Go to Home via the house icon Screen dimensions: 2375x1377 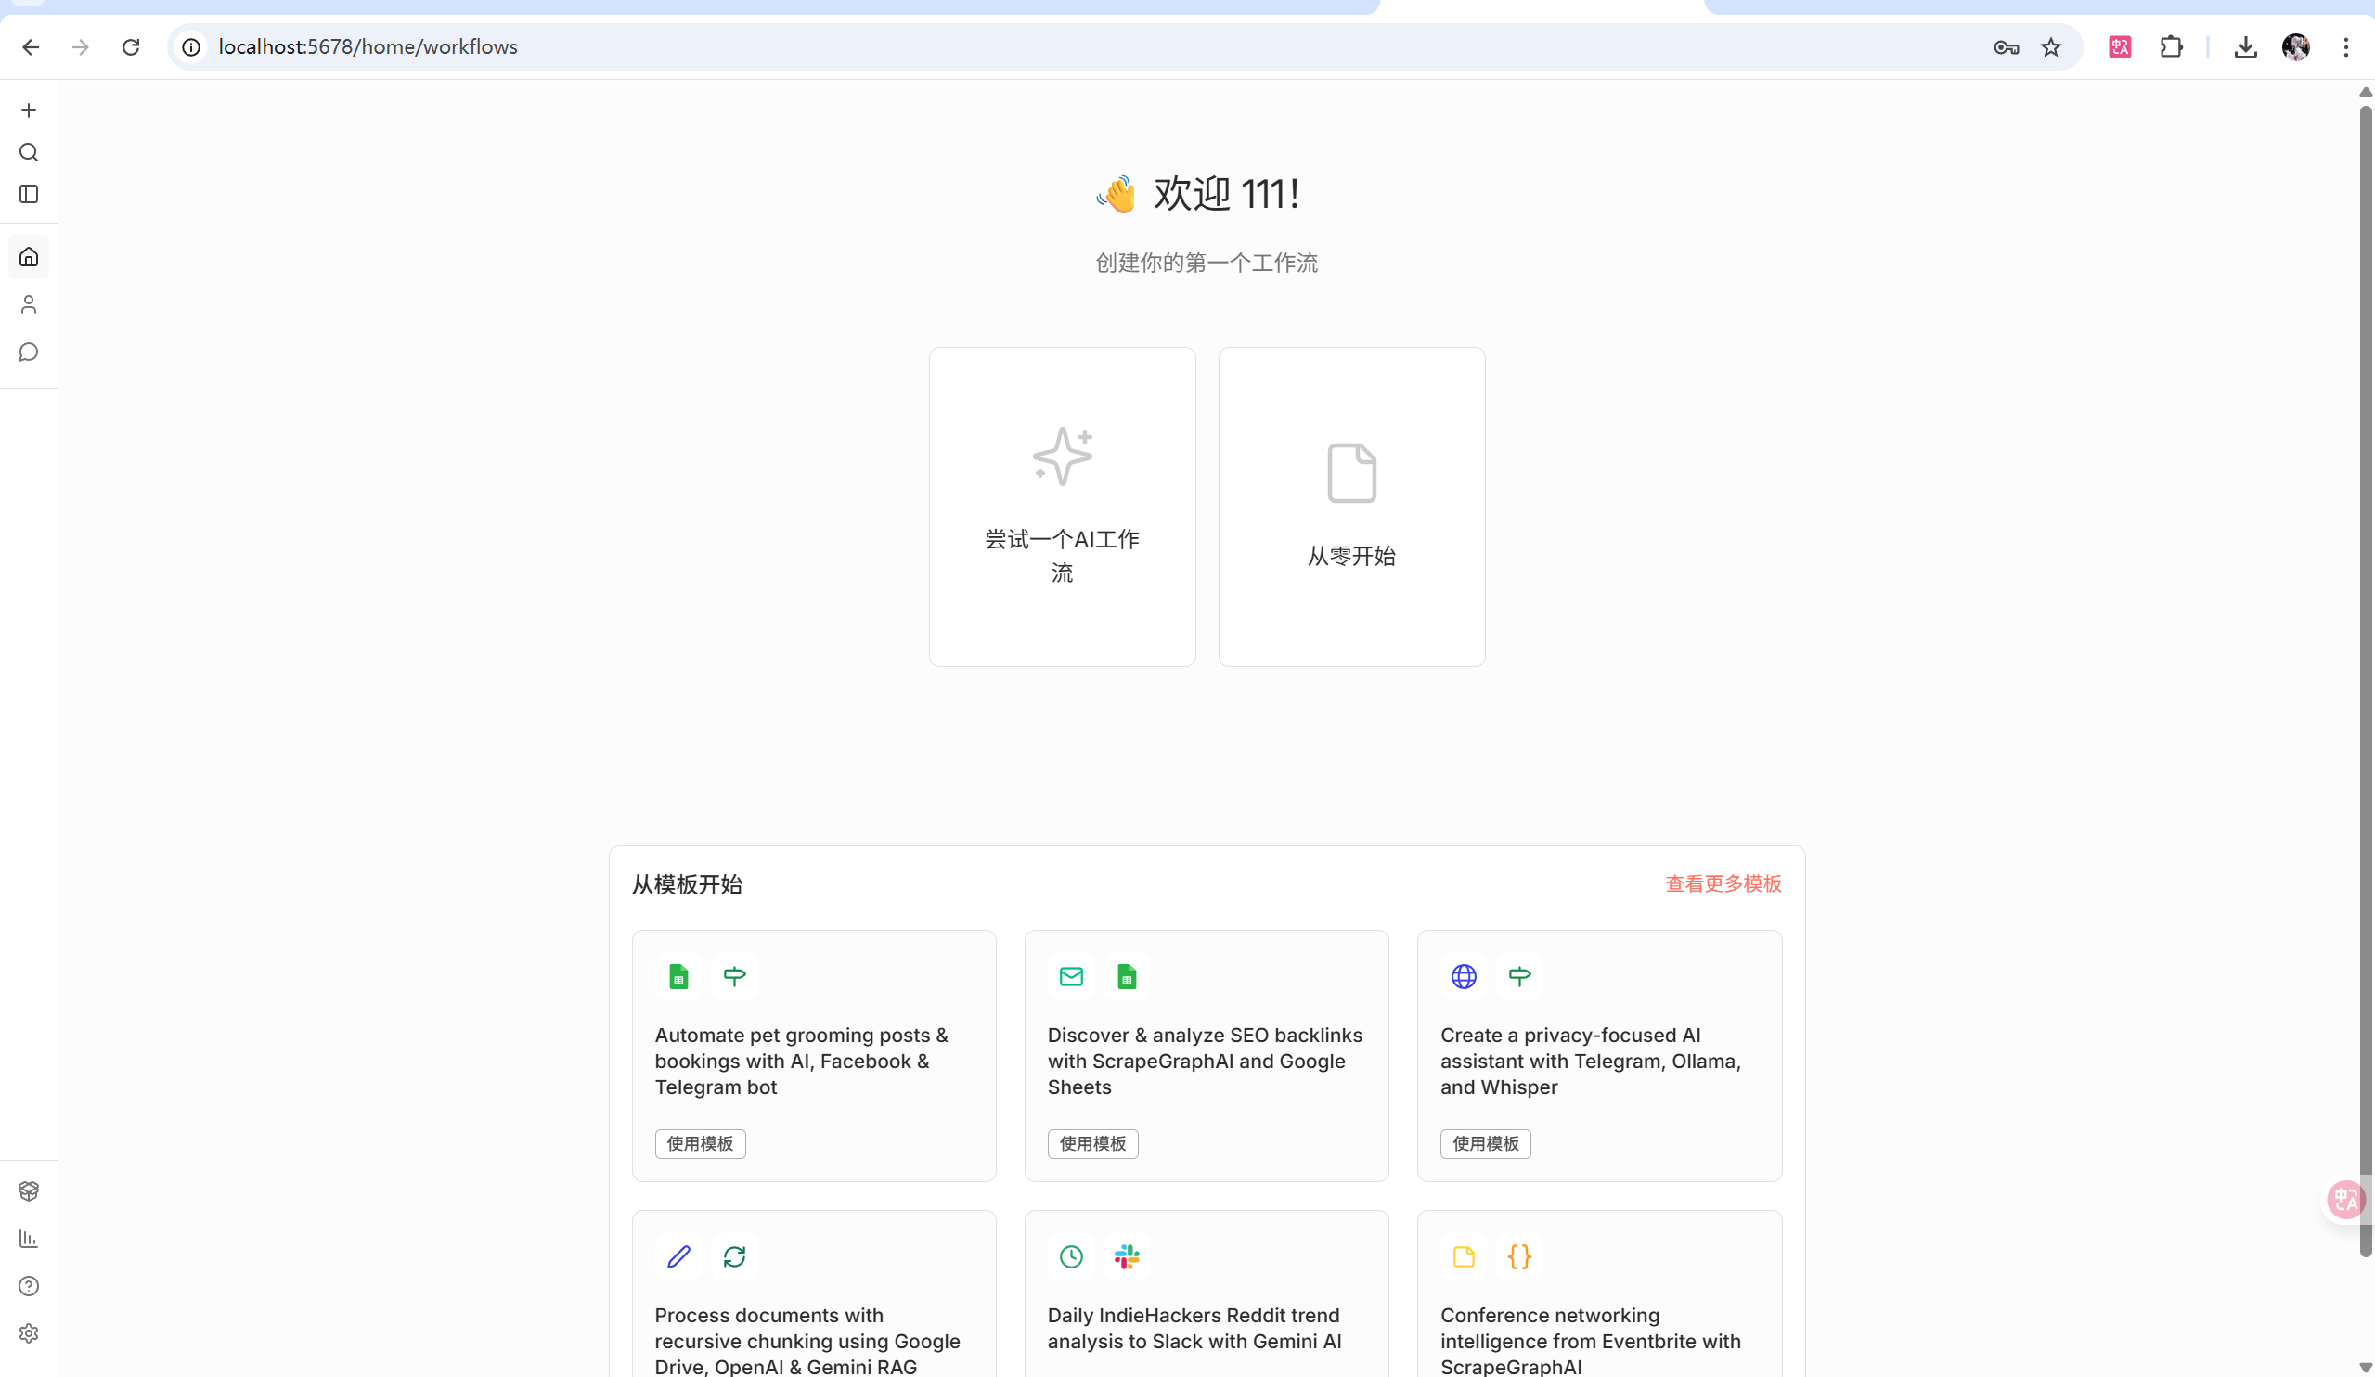point(28,256)
